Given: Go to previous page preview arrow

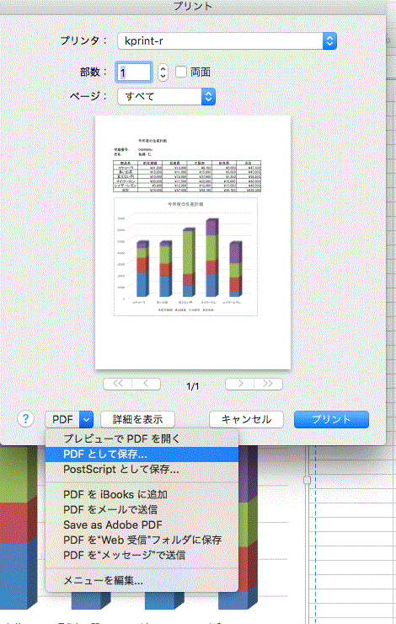Looking at the screenshot, I should [146, 384].
